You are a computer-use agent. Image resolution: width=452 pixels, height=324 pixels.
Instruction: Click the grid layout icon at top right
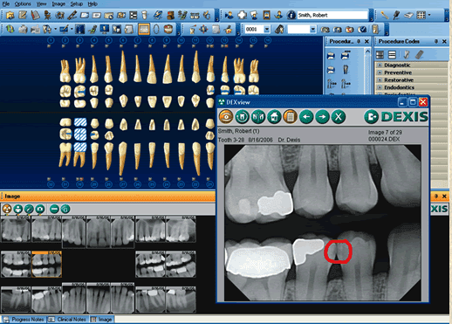421,15
